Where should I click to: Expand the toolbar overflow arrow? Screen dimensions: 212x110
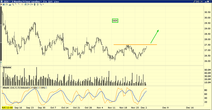[43, 4]
